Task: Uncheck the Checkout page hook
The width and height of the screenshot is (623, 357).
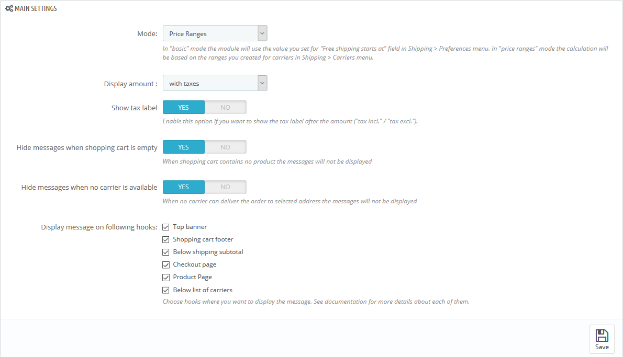Action: point(166,264)
